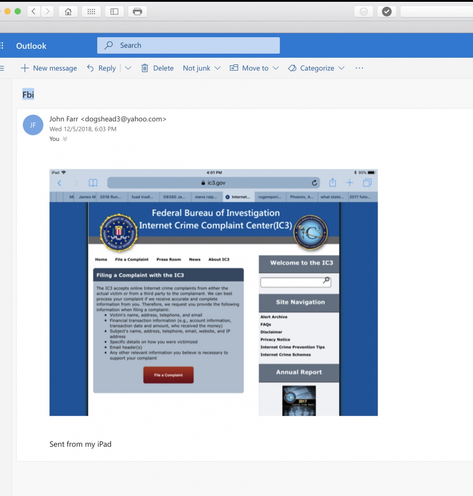Open the embedded iPad screenshot image
The image size is (473, 496).
(213, 293)
